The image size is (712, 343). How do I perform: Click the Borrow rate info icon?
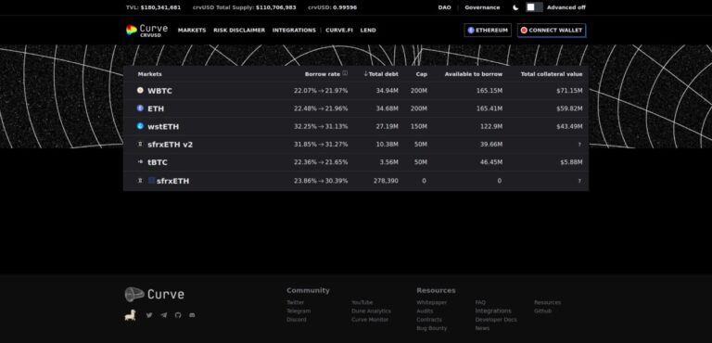click(x=345, y=73)
